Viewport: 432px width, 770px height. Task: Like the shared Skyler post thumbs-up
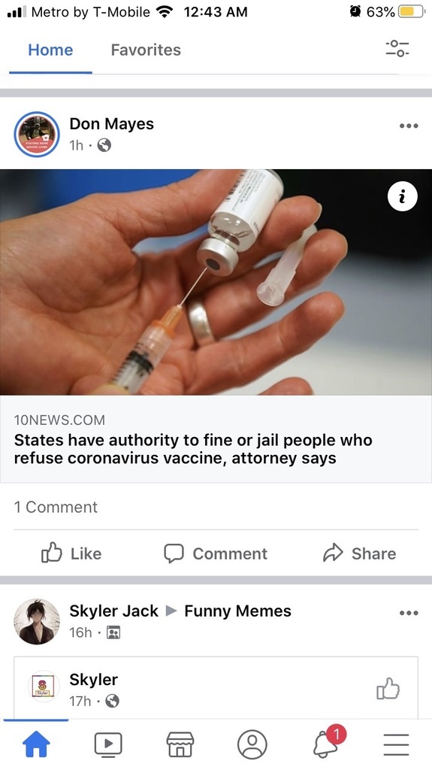pos(388,689)
